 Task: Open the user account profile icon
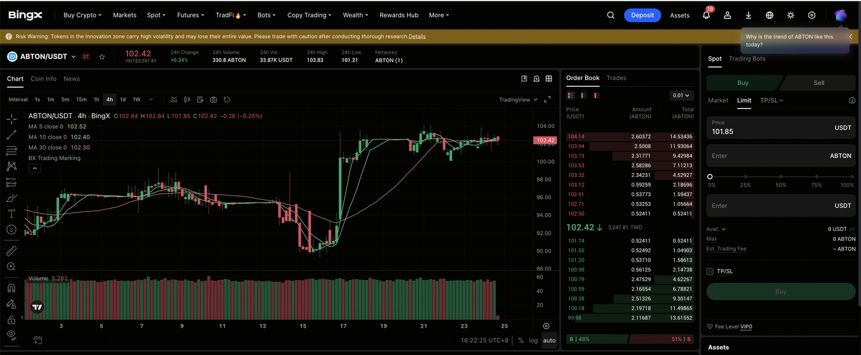727,15
